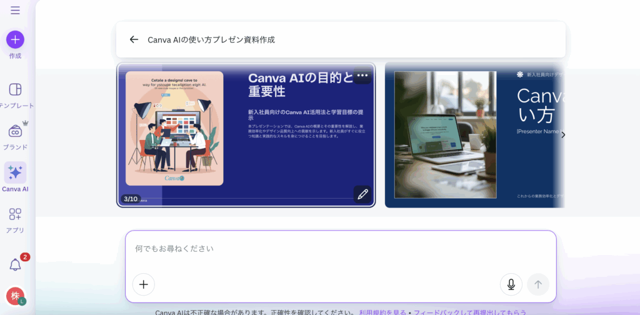The width and height of the screenshot is (640, 315).
Task: Open the hamburger menu at top left
Action: (15, 10)
